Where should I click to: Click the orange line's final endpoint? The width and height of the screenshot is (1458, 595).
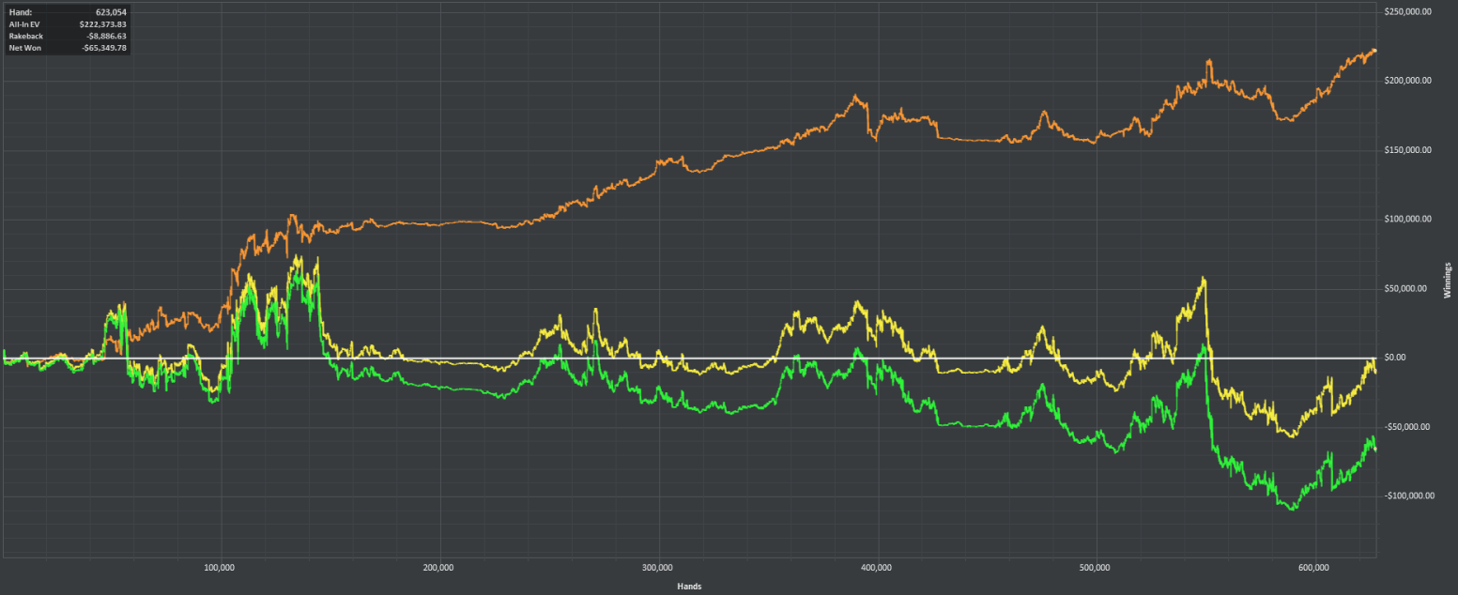pos(1375,50)
